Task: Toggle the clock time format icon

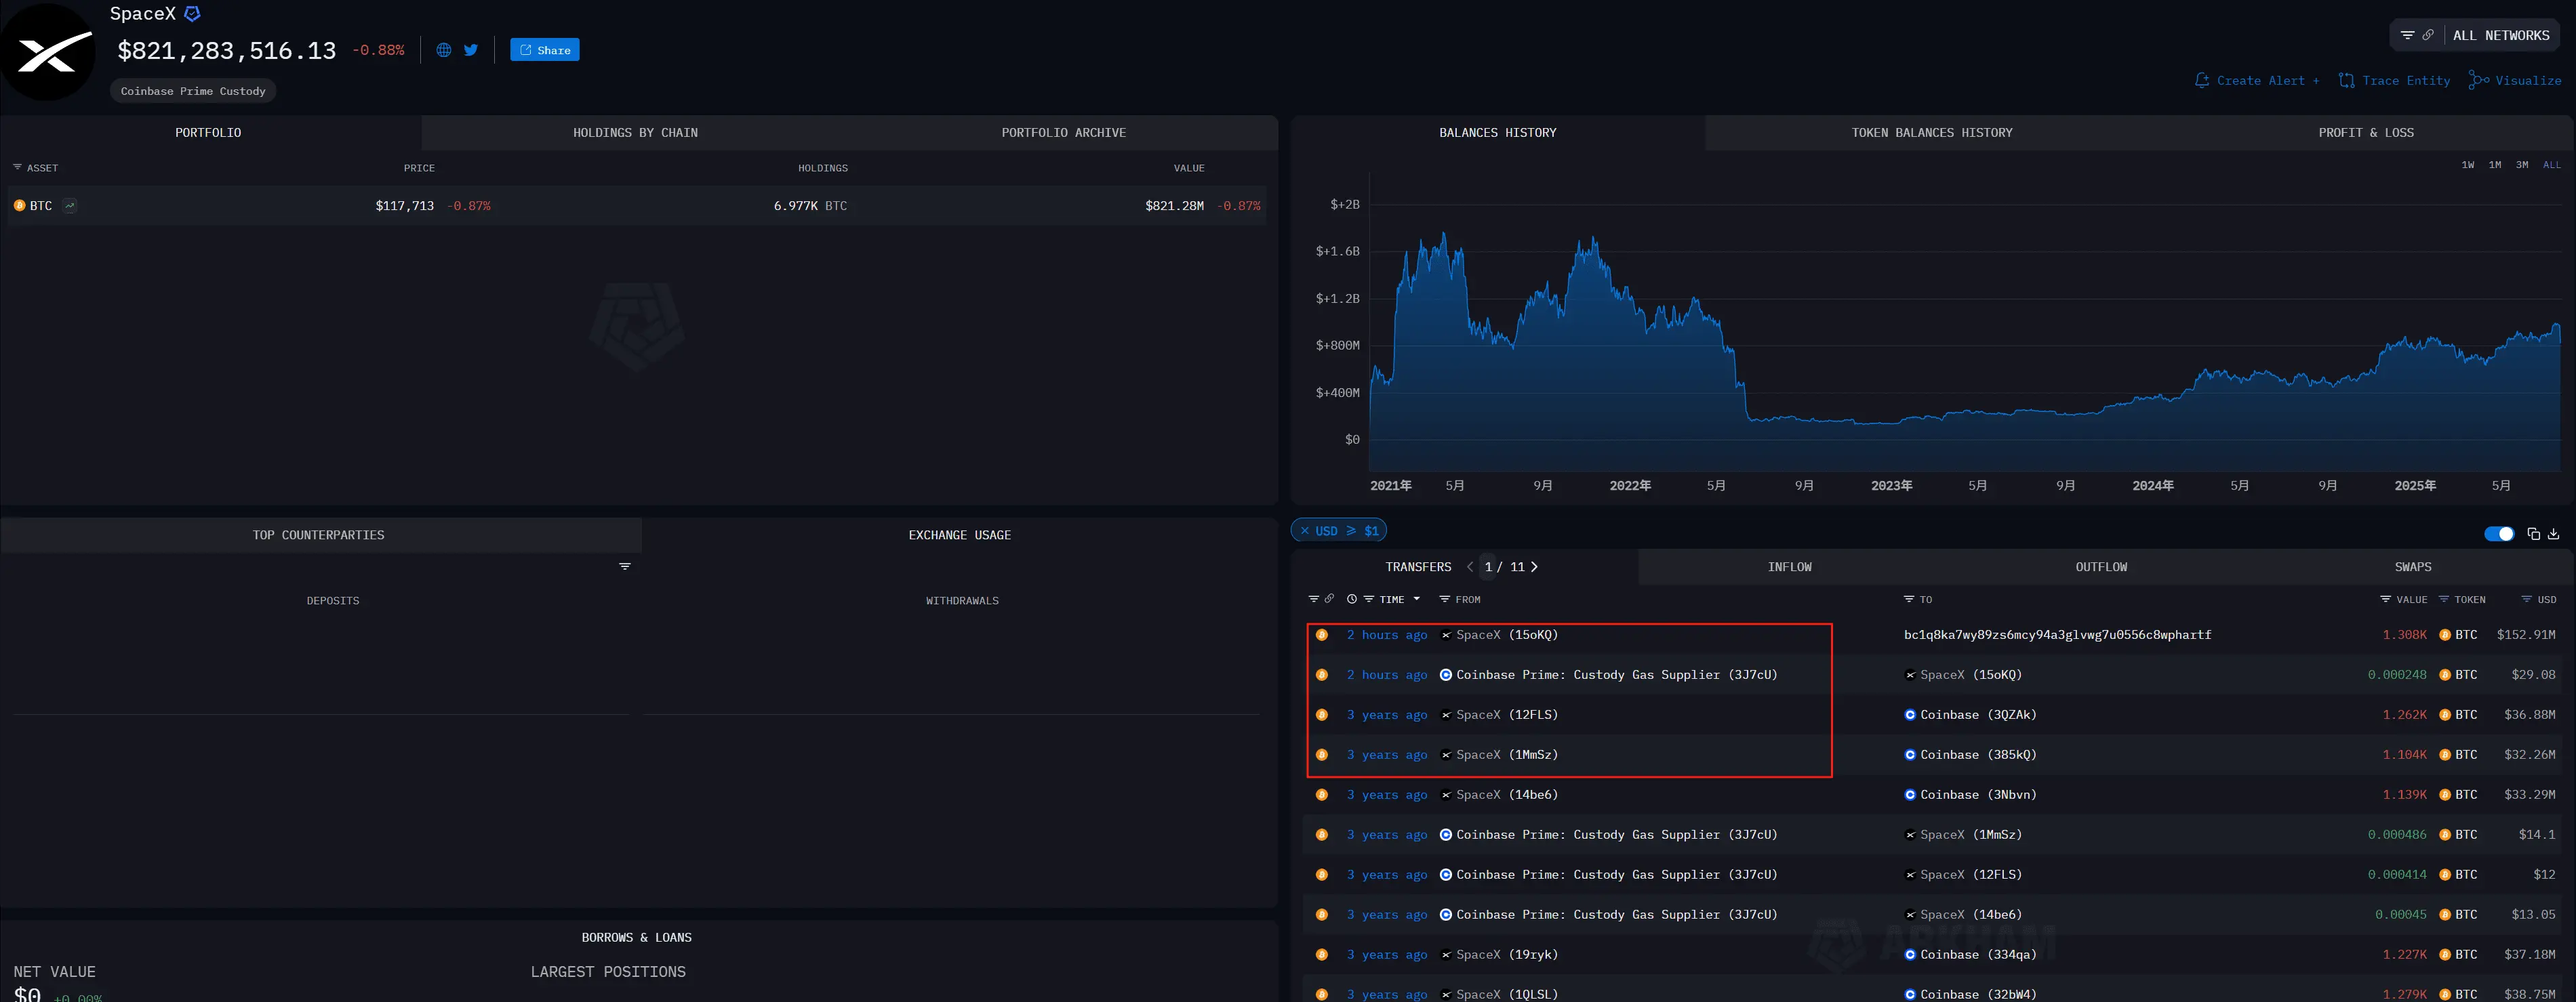Action: [1352, 600]
